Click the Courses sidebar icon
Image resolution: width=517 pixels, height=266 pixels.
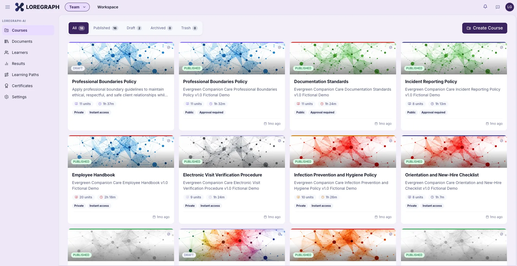point(7,30)
